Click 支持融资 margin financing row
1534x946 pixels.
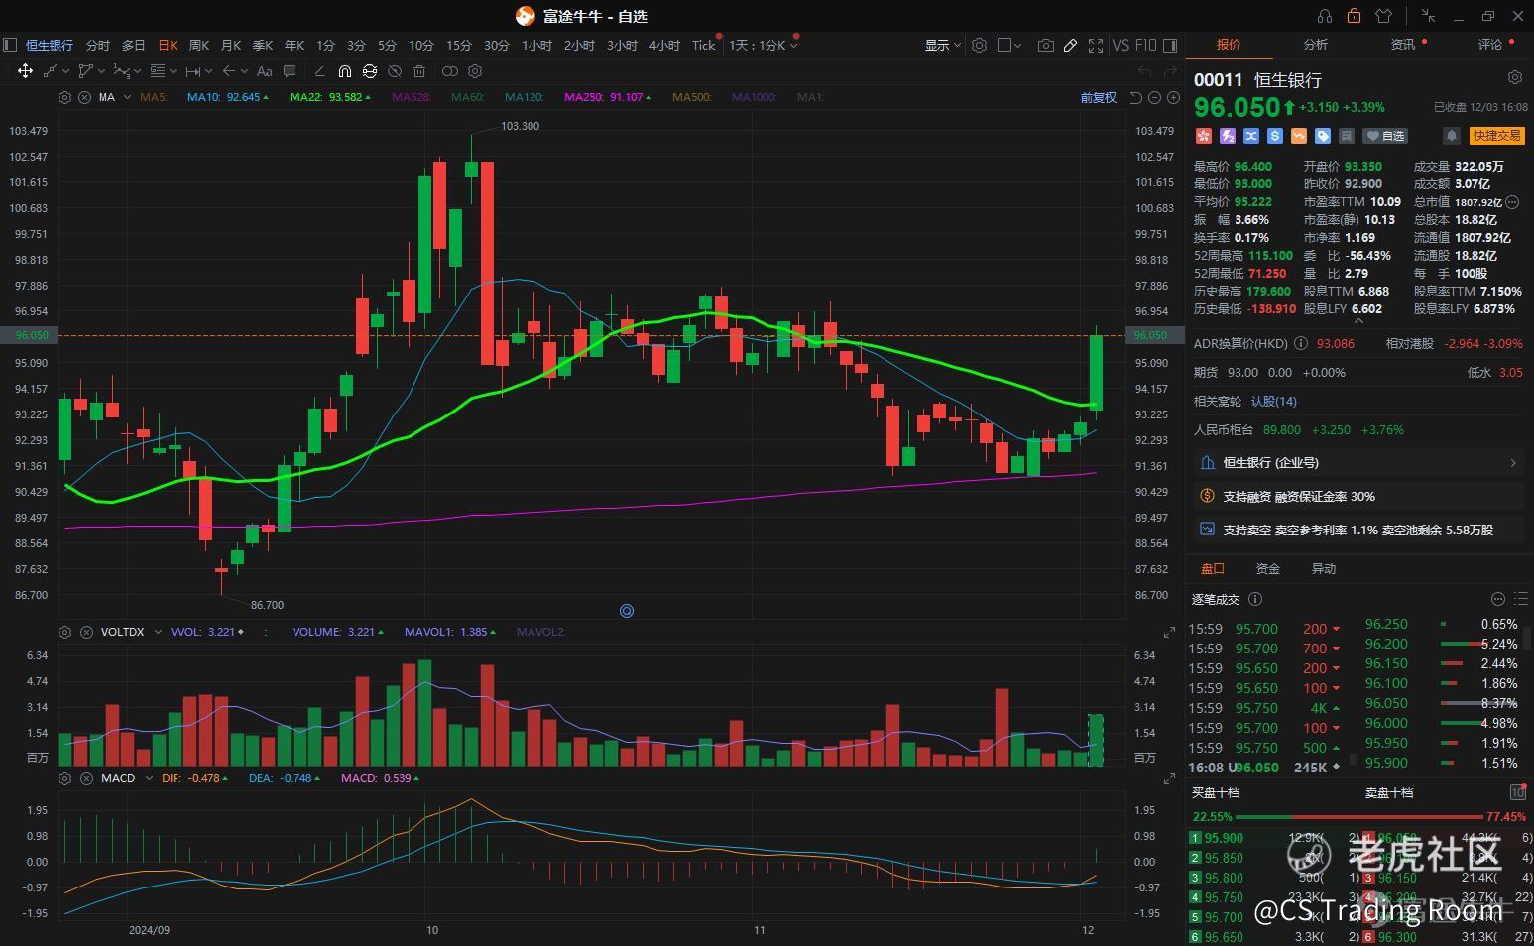pyautogui.click(x=1358, y=496)
